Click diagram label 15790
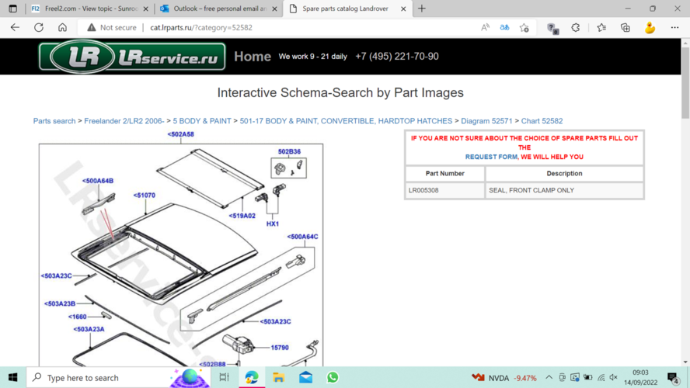Screen dimensions: 690x388 click(x=280, y=348)
